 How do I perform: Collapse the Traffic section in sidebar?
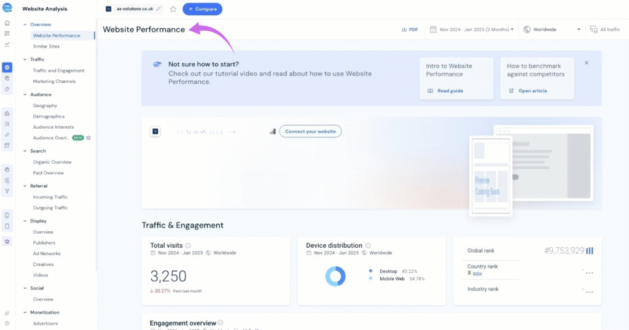coord(25,59)
